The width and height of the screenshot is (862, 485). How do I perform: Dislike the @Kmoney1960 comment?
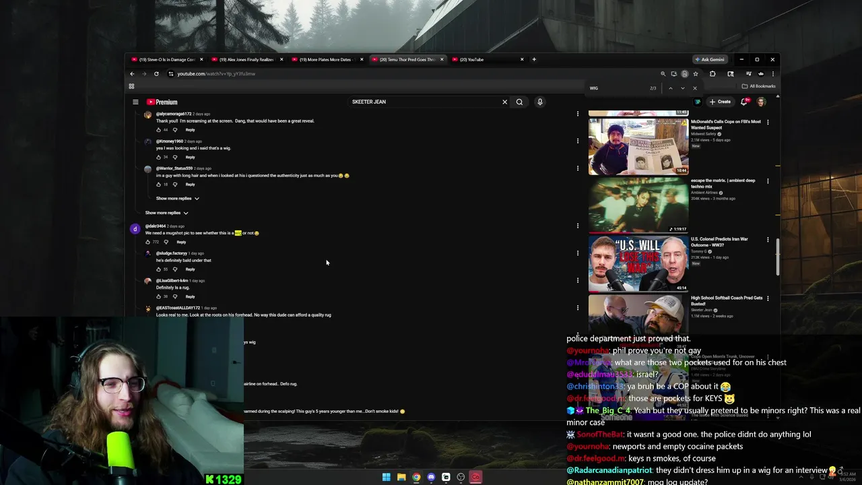click(175, 157)
